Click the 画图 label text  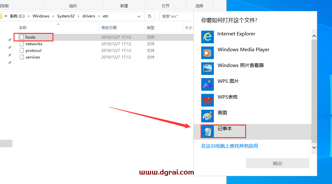(222, 113)
